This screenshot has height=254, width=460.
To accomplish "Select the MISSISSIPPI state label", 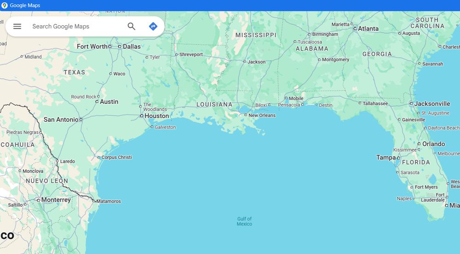I will coord(256,35).
